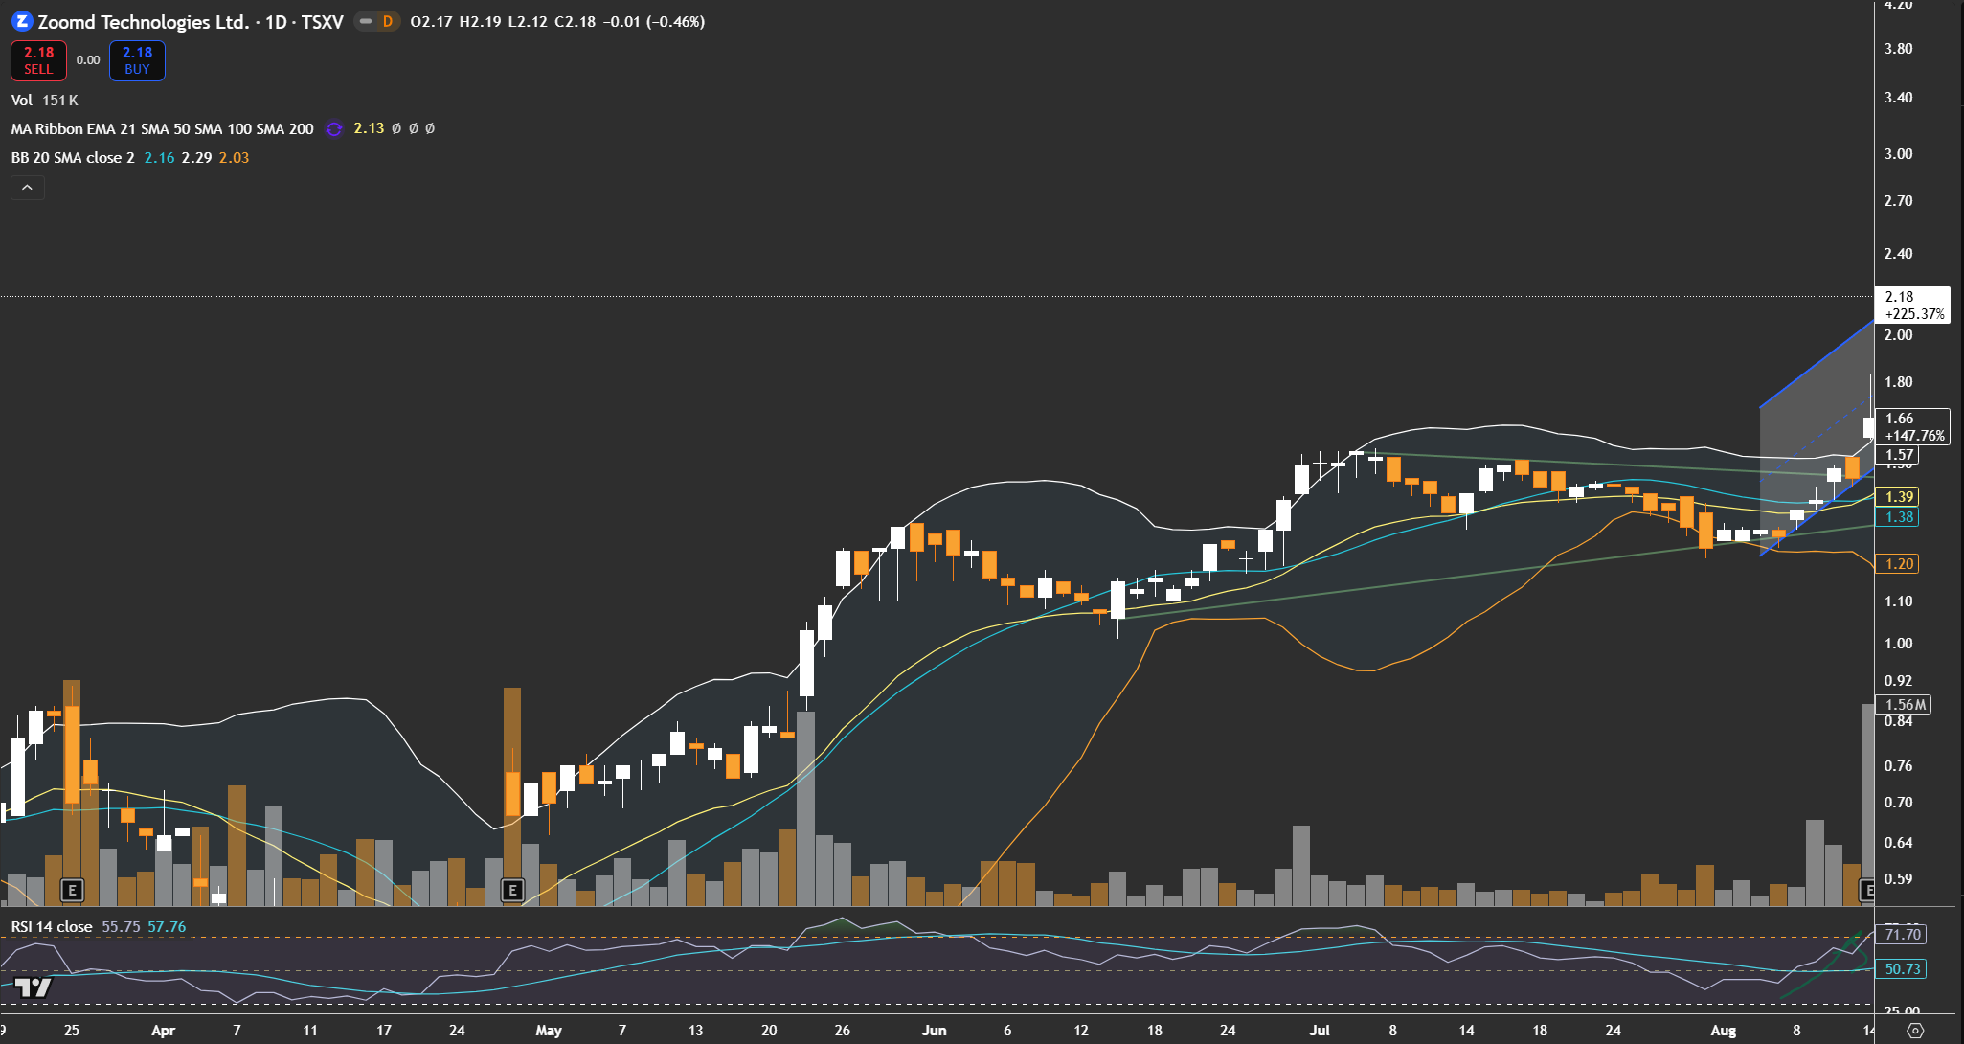Viewport: 1964px width, 1044px height.
Task: Click the earnings E marker at right edge
Action: 1866,891
